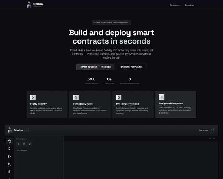Open the debugger bug icon
Image resolution: width=223 pixels, height=179 pixels.
9,172
